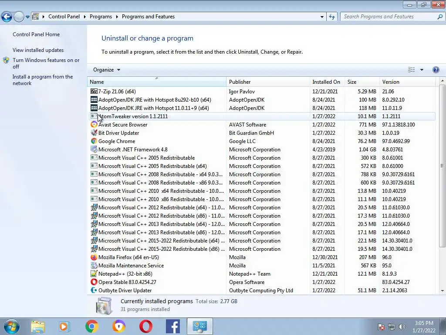Click the Bit Guardian GmbH publisher cell
The height and width of the screenshot is (335, 446).
pyautogui.click(x=251, y=133)
